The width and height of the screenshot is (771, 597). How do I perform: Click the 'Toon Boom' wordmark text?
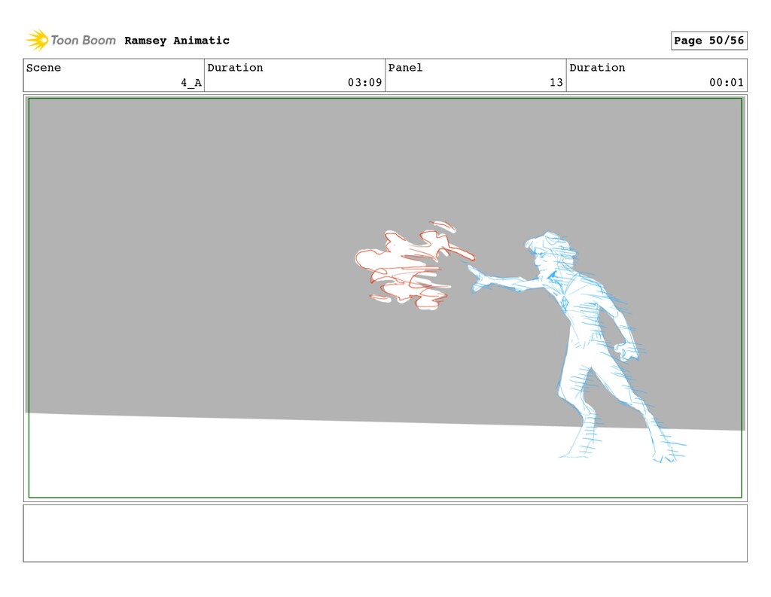coord(83,41)
